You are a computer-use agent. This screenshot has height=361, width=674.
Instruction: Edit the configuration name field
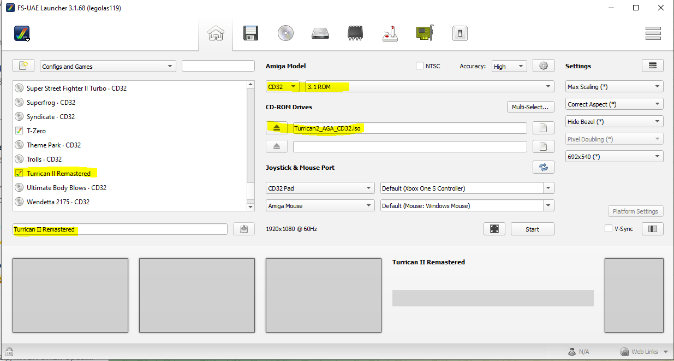click(x=120, y=229)
